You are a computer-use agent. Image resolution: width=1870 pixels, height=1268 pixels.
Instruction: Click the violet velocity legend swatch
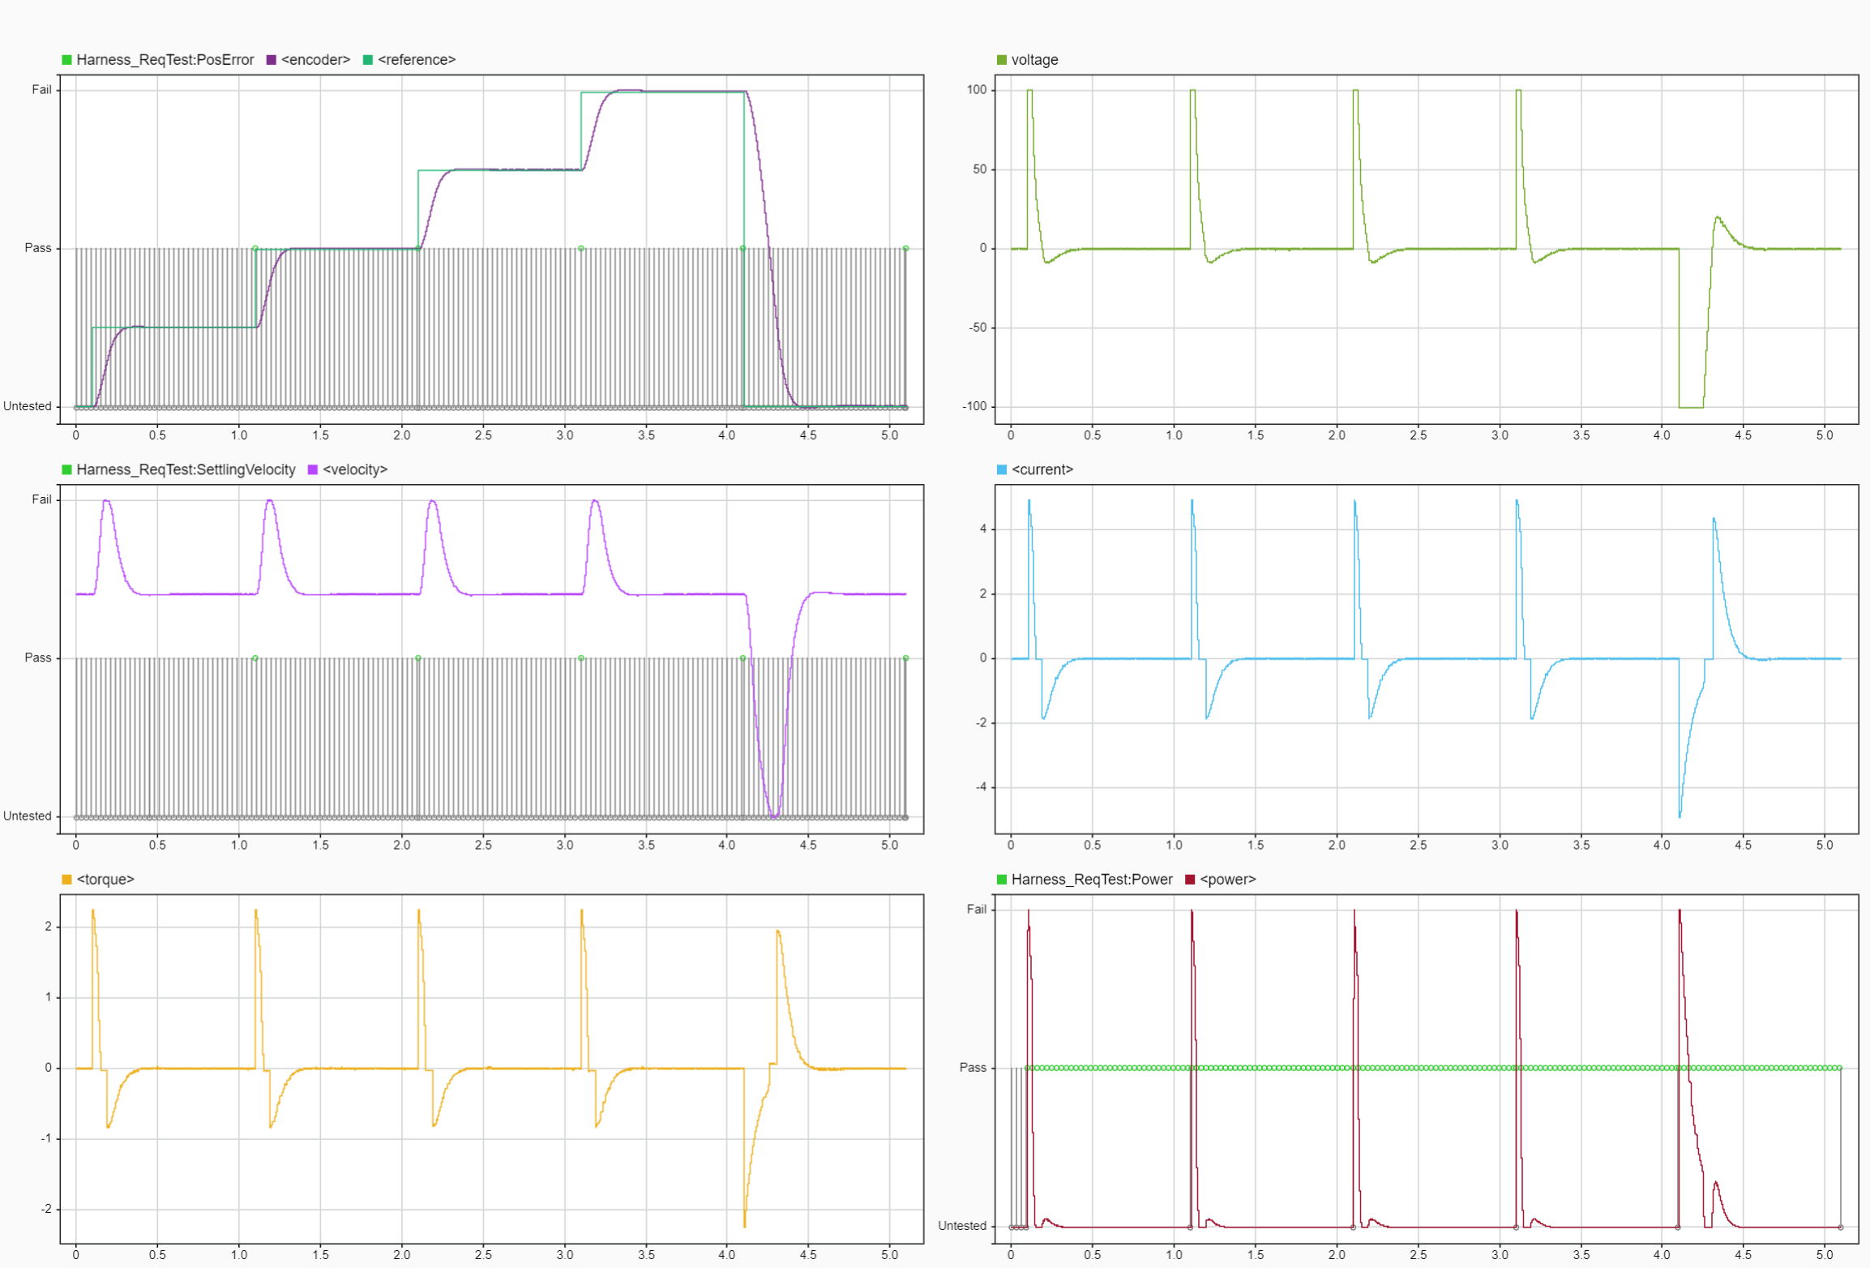(x=312, y=469)
